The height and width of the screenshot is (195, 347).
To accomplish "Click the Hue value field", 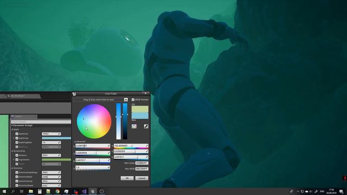I will pos(131,146).
